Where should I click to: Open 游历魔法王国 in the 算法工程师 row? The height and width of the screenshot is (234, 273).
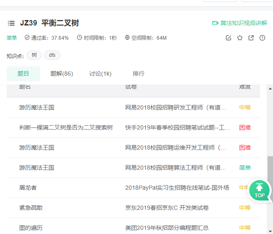37,168
